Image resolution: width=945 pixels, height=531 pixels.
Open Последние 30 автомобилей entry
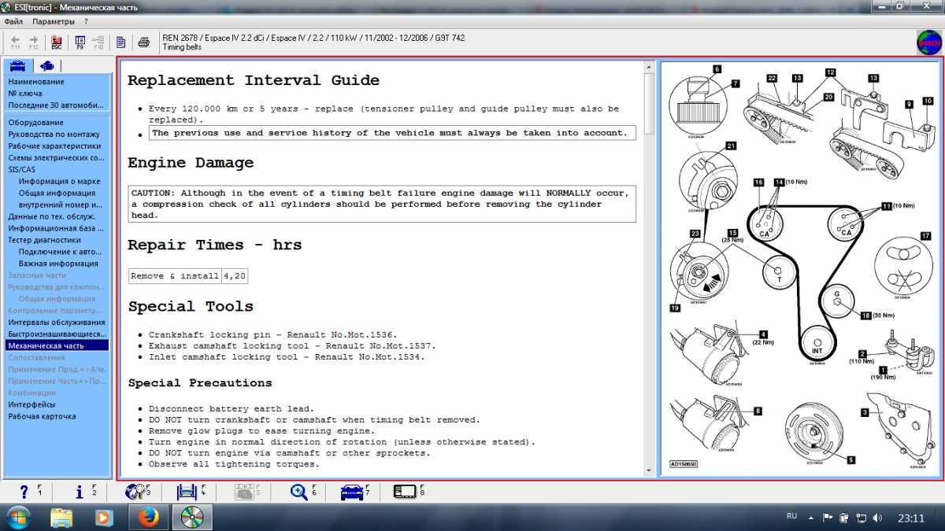coord(57,105)
